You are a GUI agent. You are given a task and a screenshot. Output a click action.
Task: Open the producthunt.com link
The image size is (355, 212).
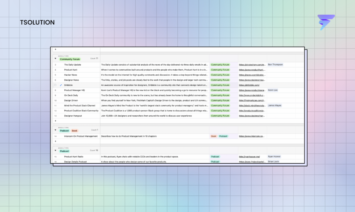pyautogui.click(x=252, y=70)
